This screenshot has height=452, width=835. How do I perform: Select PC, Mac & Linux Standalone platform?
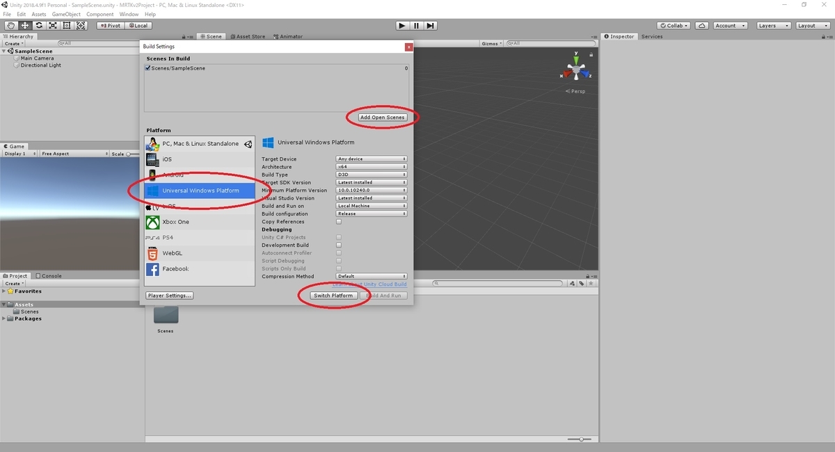point(200,144)
